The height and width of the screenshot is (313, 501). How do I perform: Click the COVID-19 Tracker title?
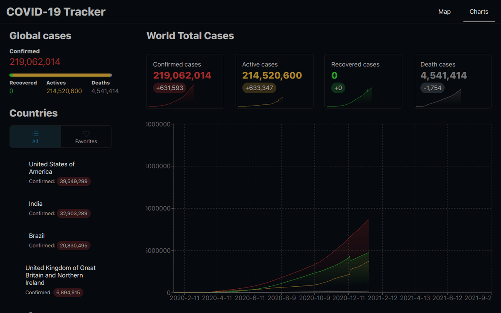click(56, 12)
